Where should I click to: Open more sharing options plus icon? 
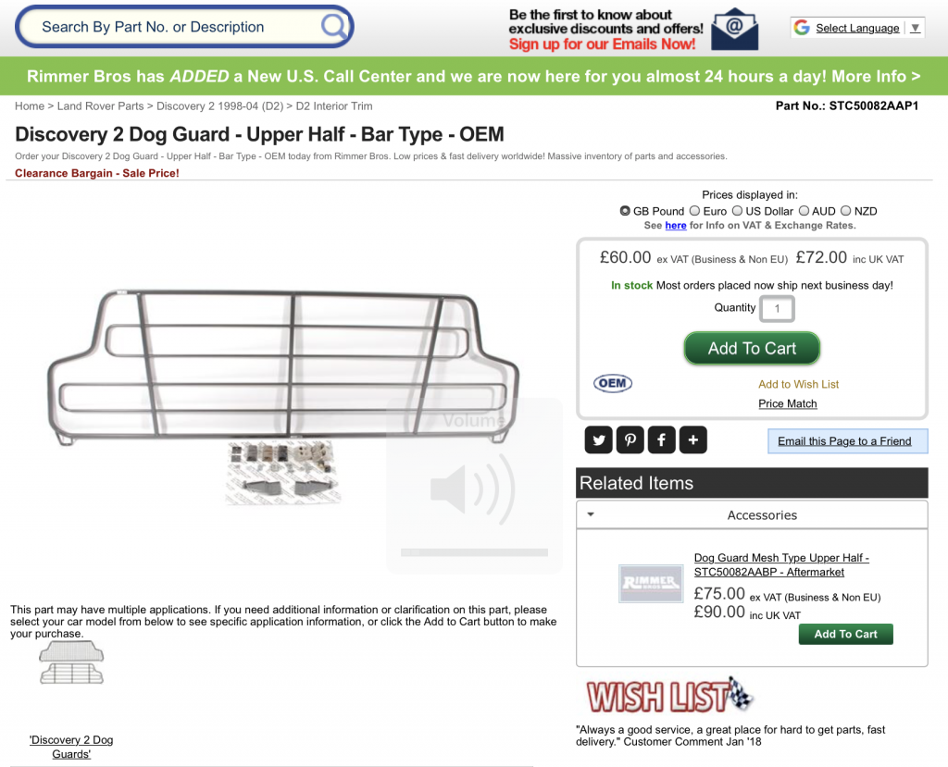coord(692,440)
